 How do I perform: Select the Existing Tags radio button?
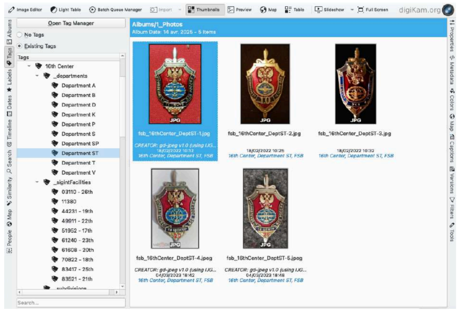20,46
